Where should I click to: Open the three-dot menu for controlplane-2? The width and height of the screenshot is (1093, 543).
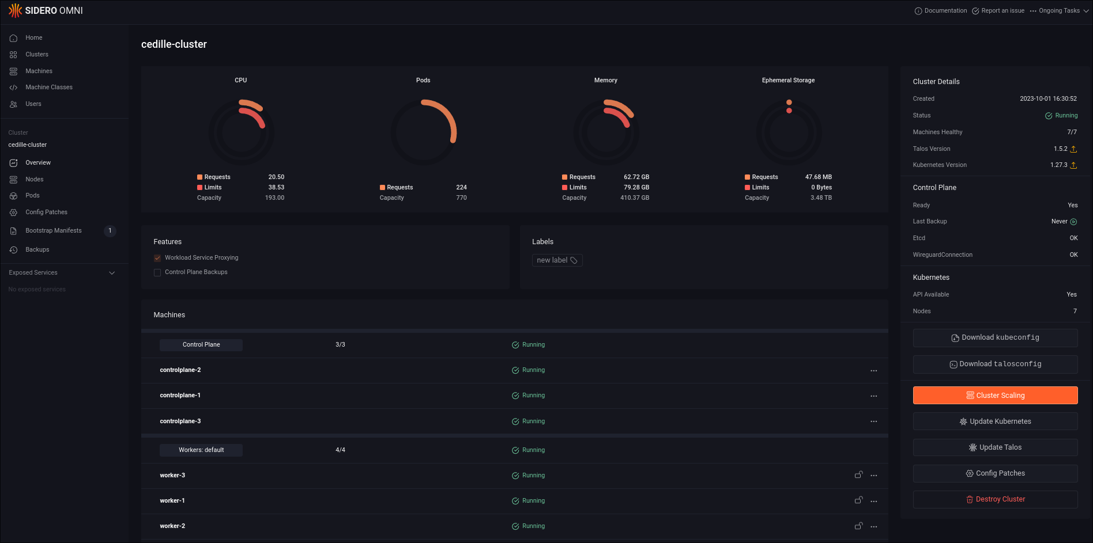tap(874, 371)
